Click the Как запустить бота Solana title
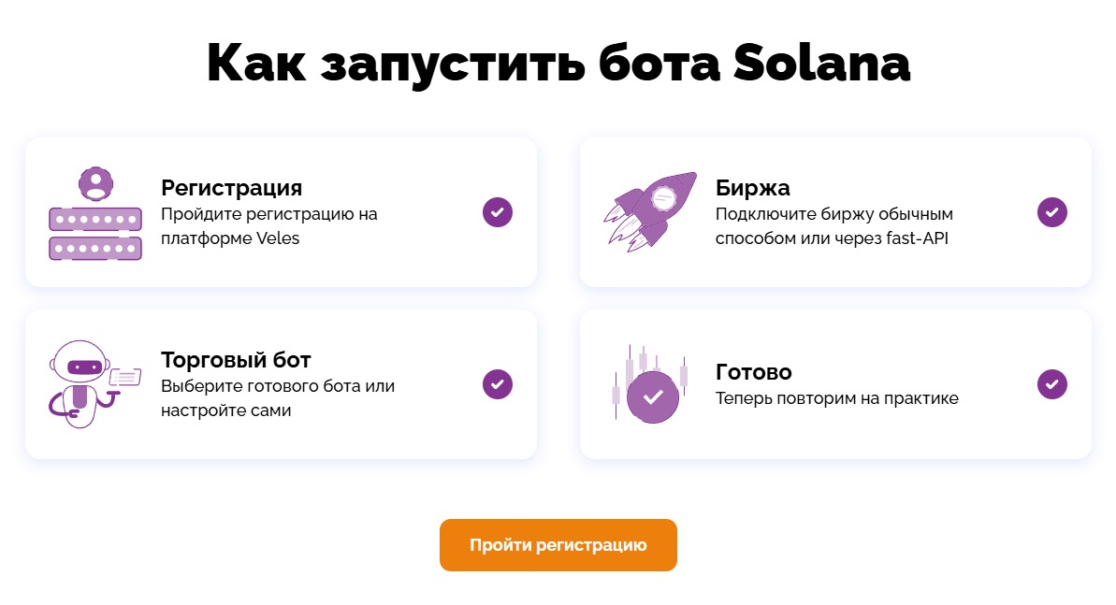The width and height of the screenshot is (1116, 605). pos(558,64)
